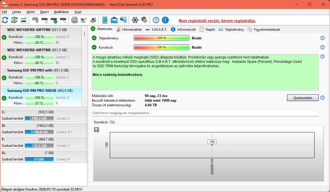
Task: Click the note field 'Kattintson megjegyzés megadásához'
Action: [205, 113]
